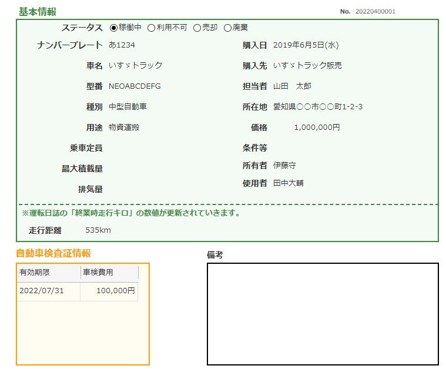The width and height of the screenshot is (446, 369).
Task: Open the 用途 field showing 物資運搬
Action: 124,128
